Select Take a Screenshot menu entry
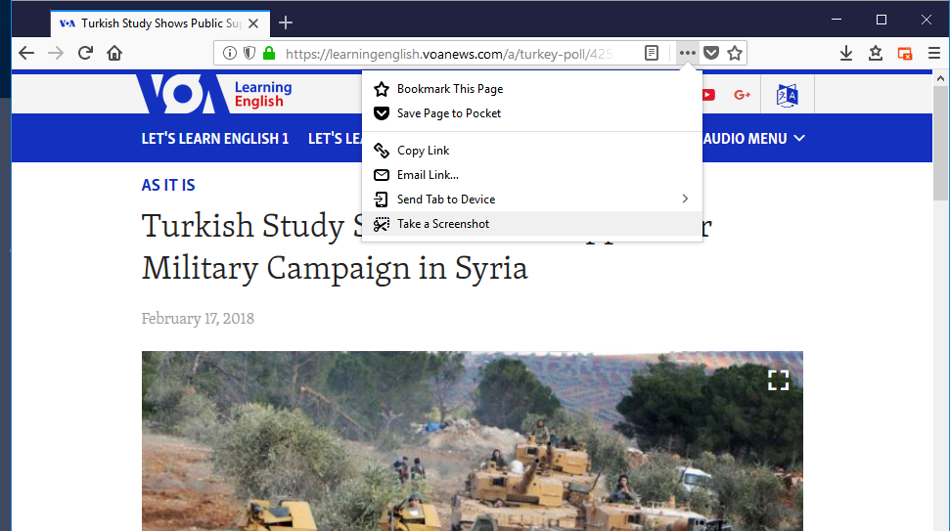950x531 pixels. 442,224
